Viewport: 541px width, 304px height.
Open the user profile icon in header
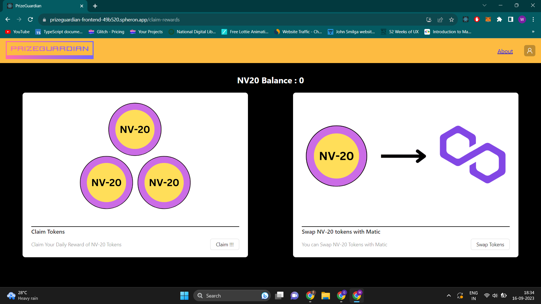pos(529,51)
